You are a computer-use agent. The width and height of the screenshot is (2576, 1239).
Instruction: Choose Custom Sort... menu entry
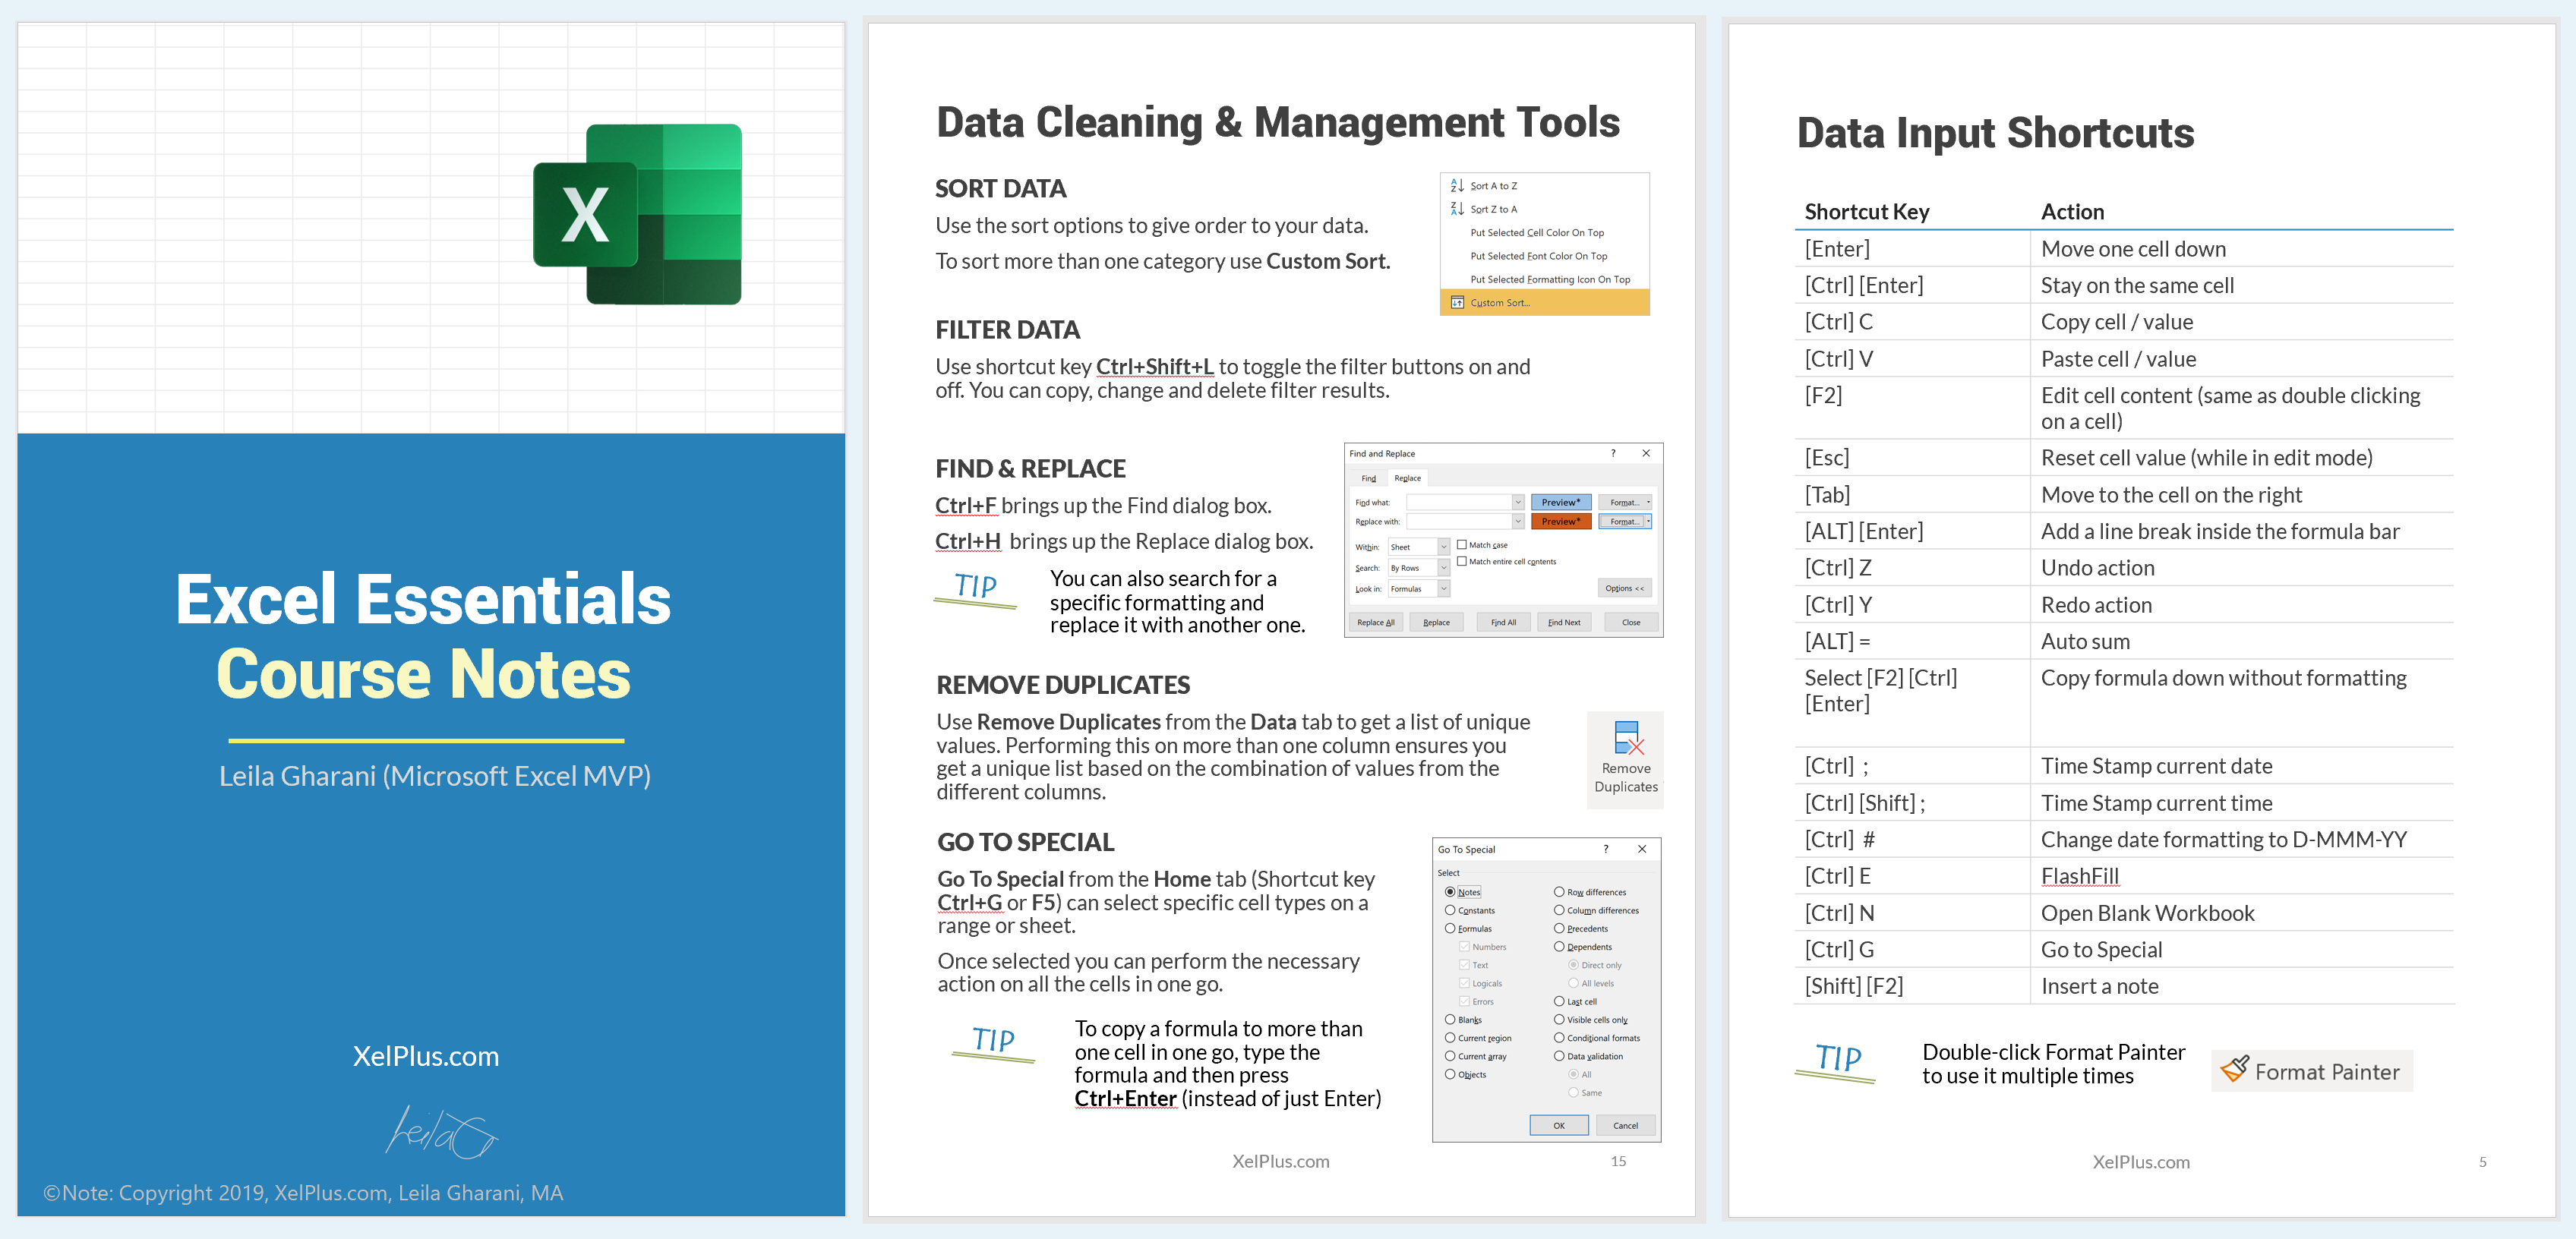[1545, 303]
